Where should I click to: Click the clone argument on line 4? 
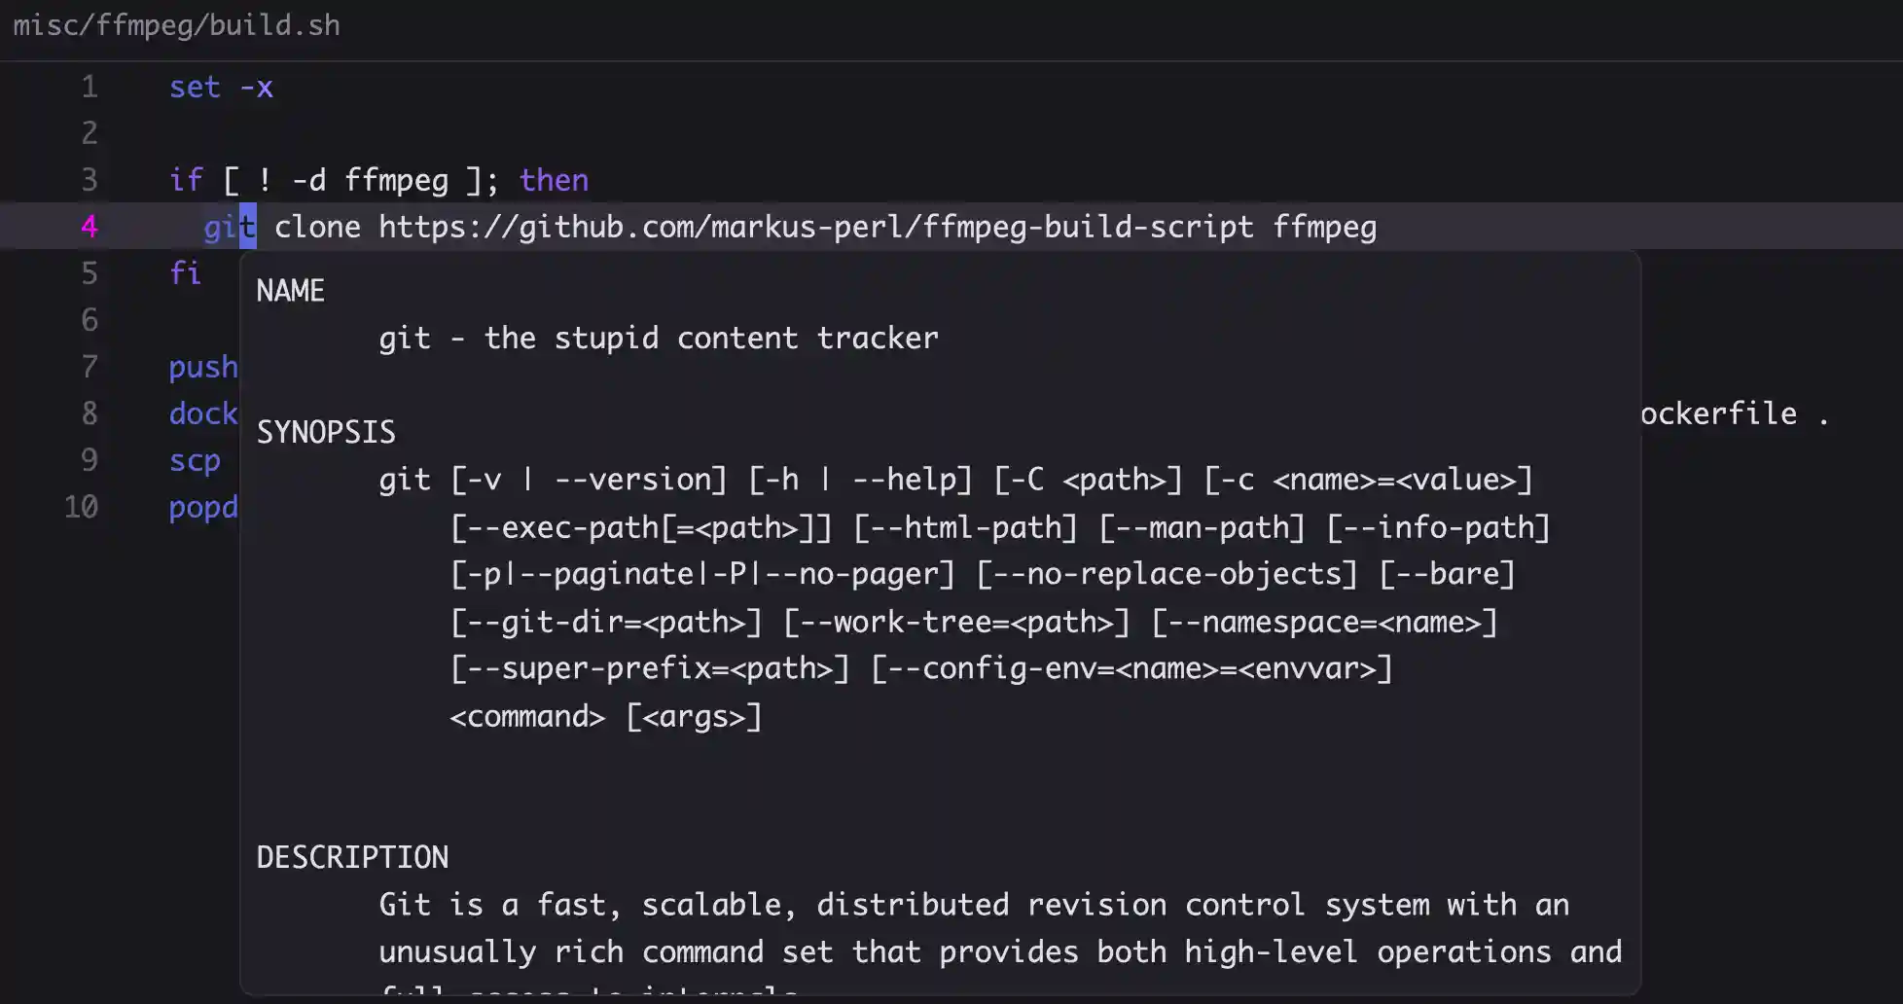[x=317, y=227]
